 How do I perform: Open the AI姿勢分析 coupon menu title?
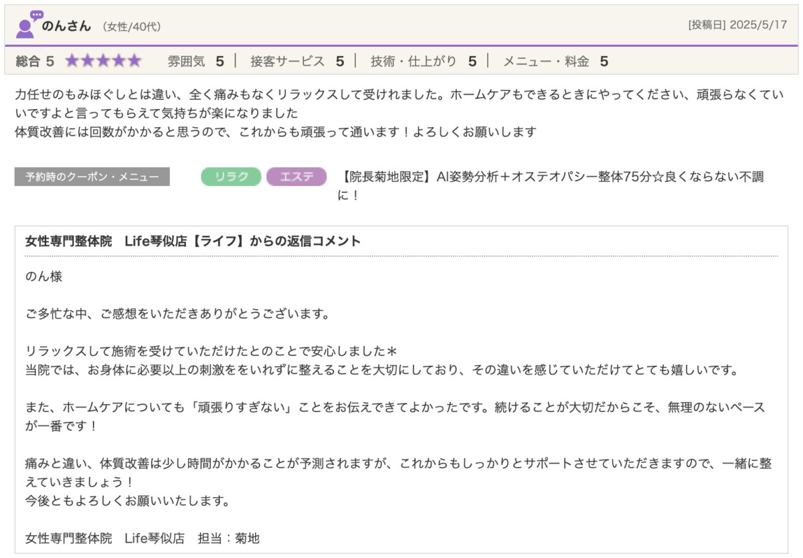click(552, 177)
